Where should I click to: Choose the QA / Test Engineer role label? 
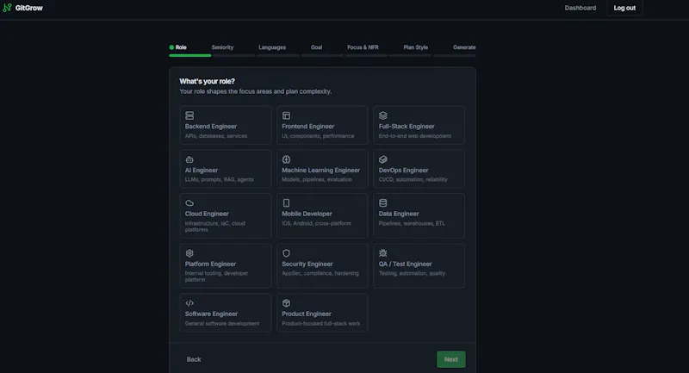click(405, 264)
